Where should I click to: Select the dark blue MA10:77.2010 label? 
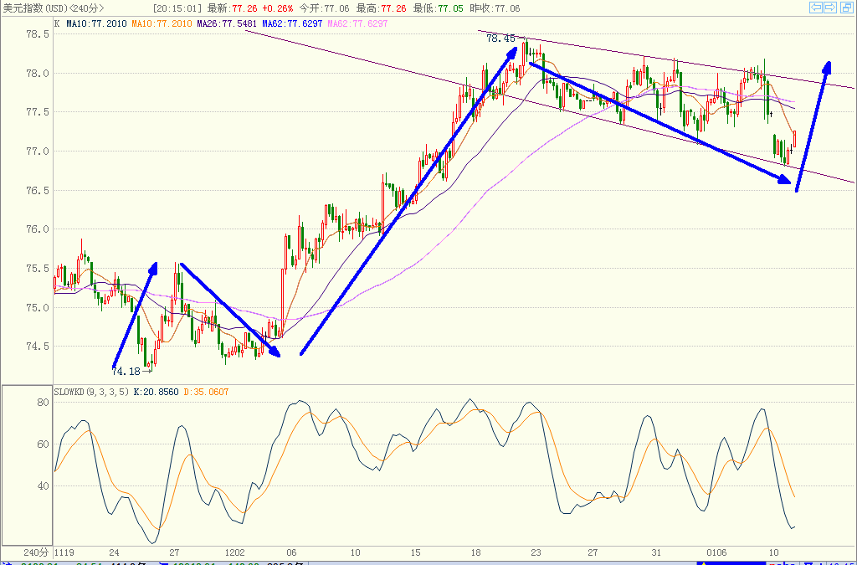96,24
